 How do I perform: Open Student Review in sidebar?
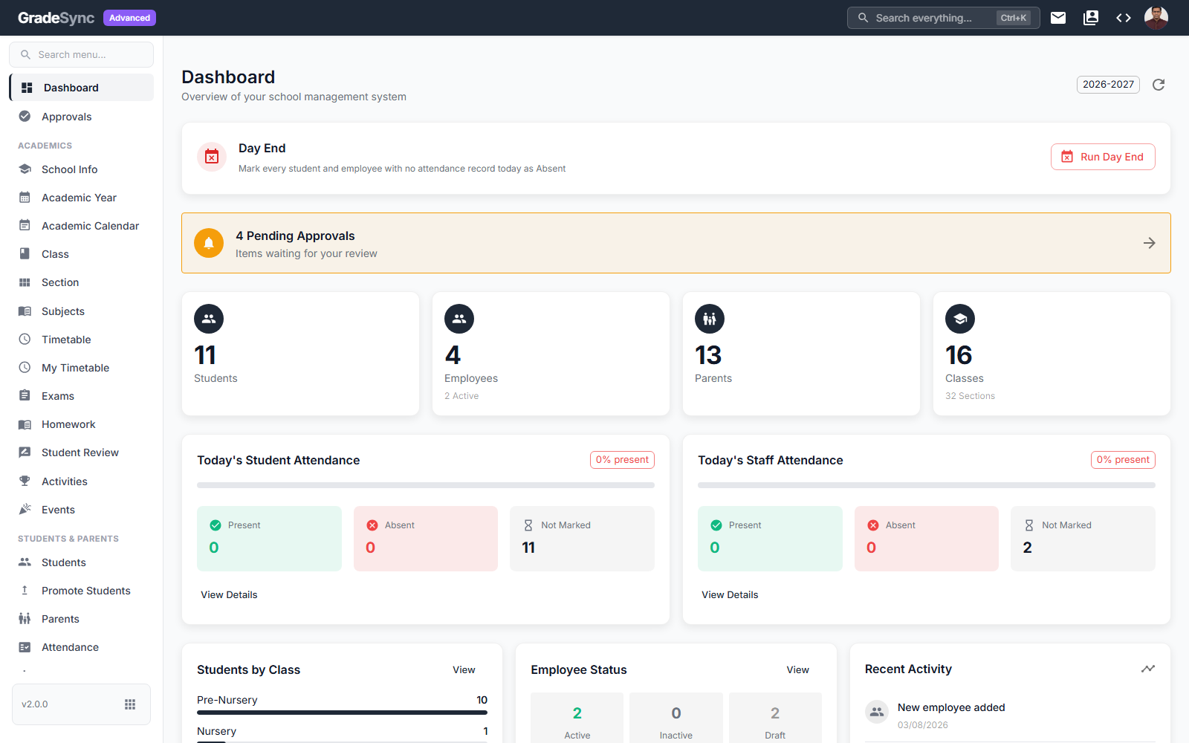[x=82, y=452]
